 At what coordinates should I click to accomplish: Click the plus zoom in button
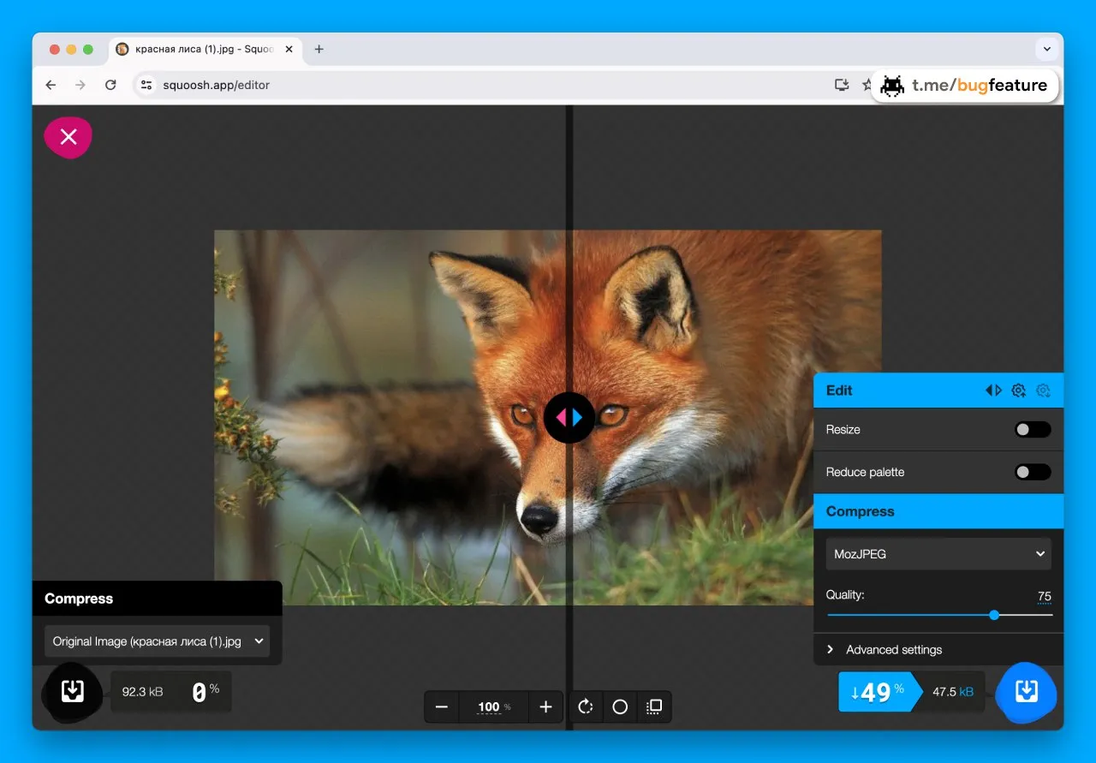coord(545,707)
